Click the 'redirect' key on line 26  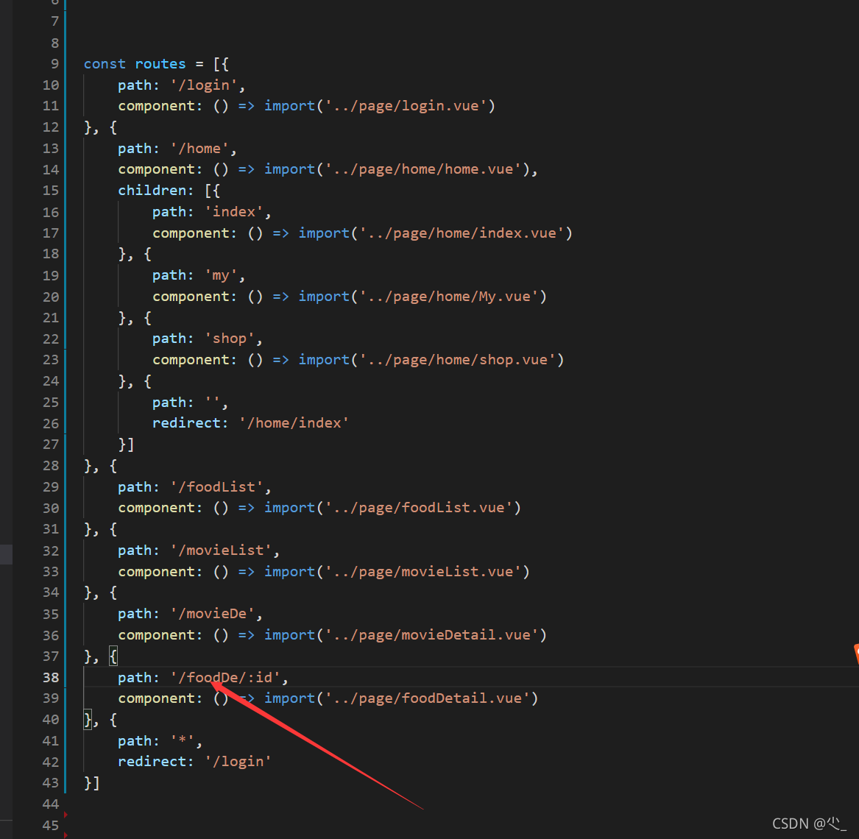[185, 423]
